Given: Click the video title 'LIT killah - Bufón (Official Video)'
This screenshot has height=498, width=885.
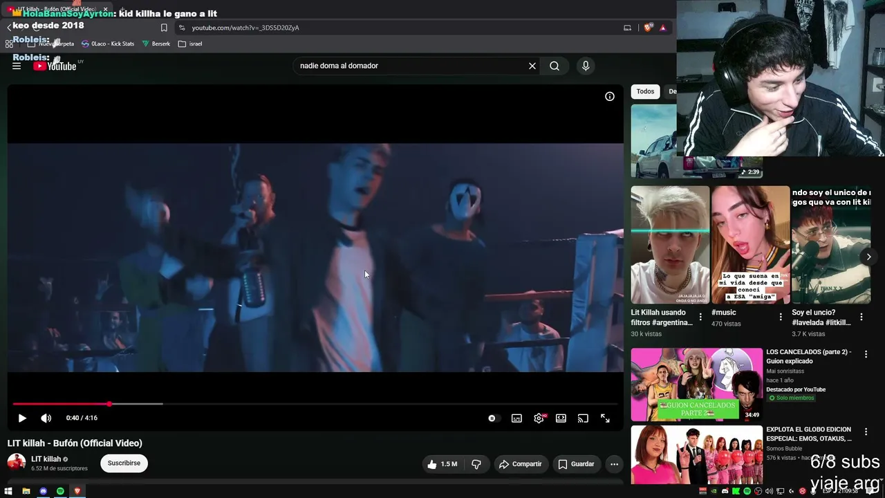Looking at the screenshot, I should tap(75, 443).
